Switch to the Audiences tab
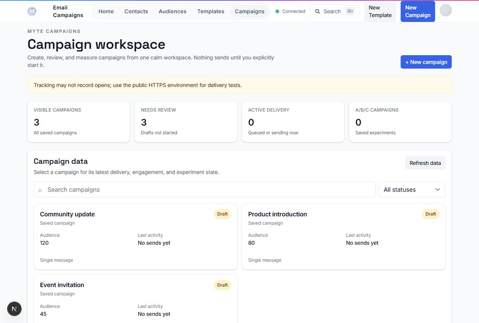Image resolution: width=479 pixels, height=323 pixels. coord(172,11)
